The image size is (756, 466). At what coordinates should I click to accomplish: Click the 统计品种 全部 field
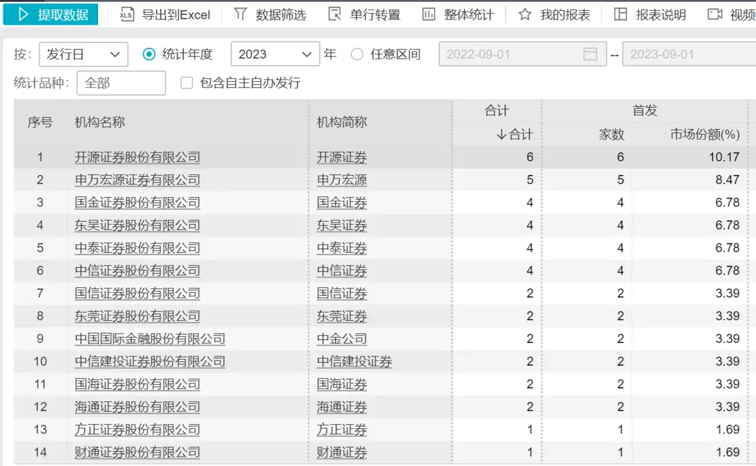[121, 83]
